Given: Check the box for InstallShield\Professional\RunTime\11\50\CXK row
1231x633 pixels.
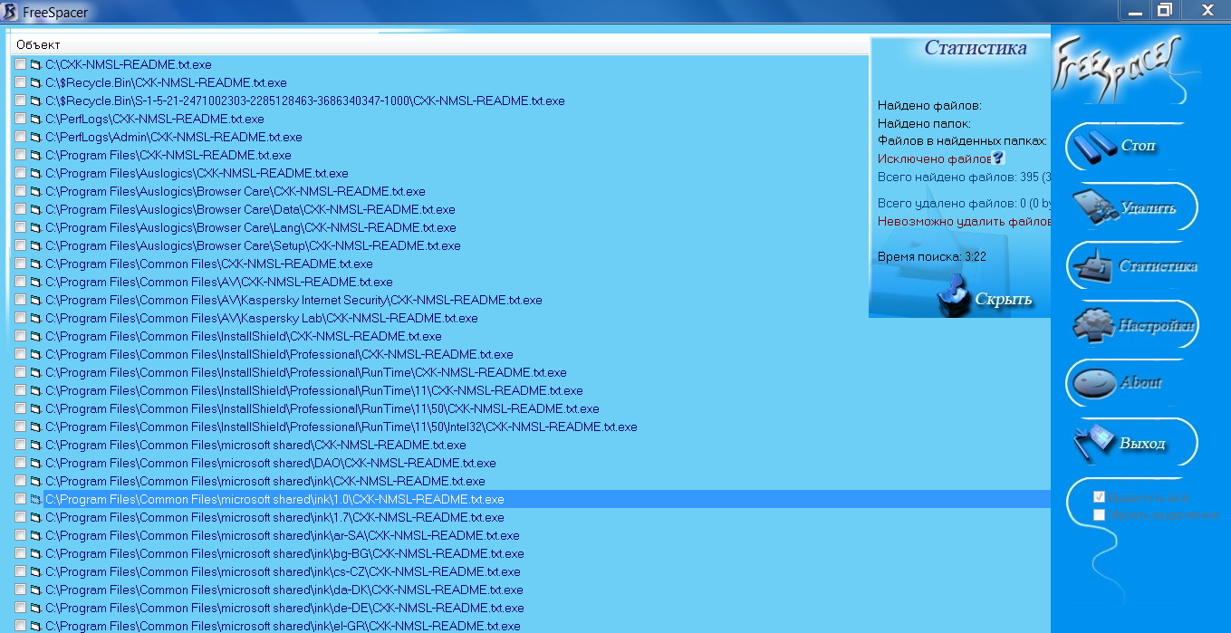Looking at the screenshot, I should (x=21, y=408).
